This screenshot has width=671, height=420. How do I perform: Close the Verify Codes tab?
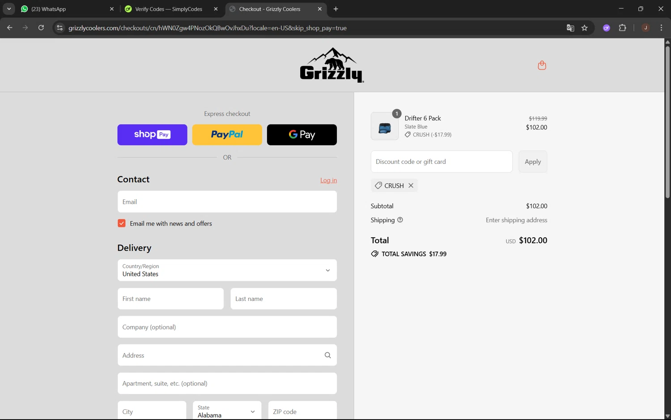216,9
